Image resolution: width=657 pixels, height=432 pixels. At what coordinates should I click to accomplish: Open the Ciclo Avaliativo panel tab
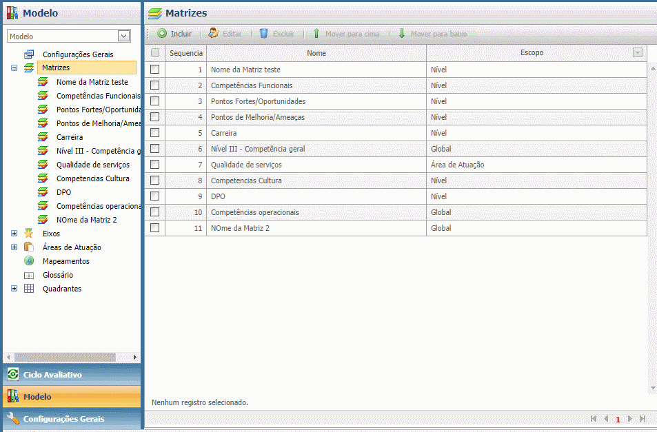tap(52, 375)
